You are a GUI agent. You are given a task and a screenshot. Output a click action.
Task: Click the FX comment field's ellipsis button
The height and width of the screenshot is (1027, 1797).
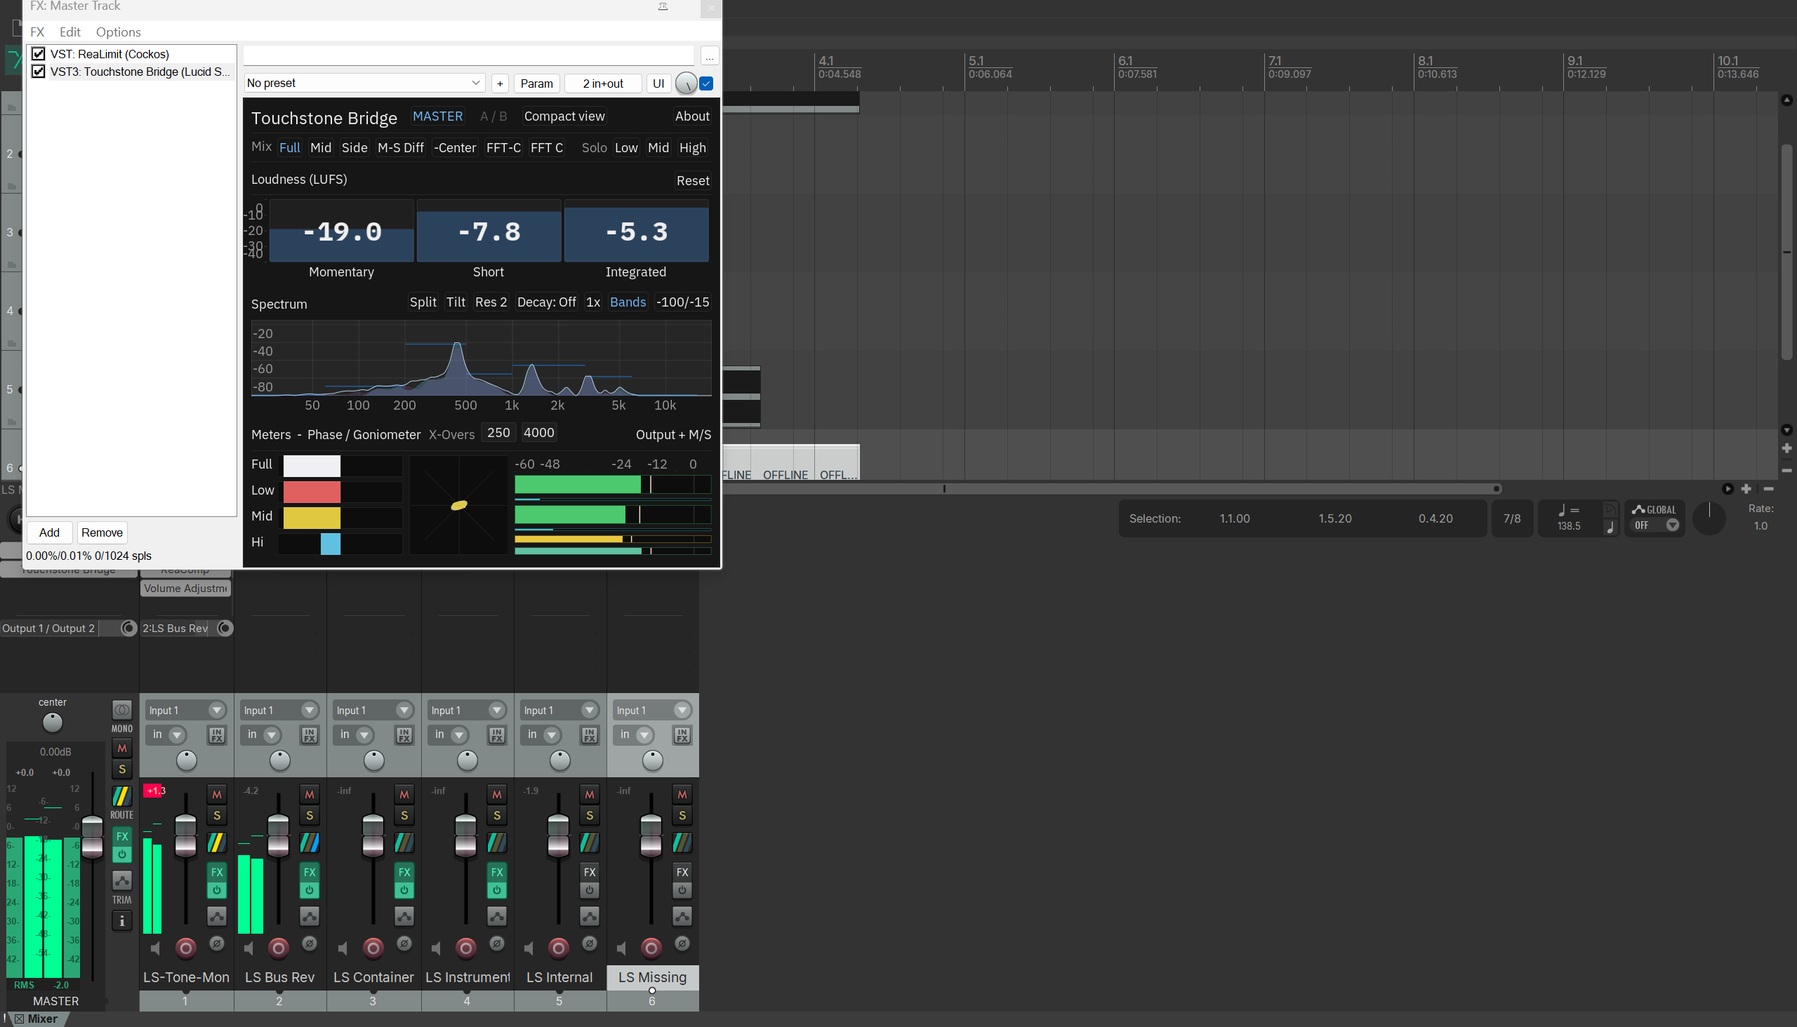pos(710,56)
